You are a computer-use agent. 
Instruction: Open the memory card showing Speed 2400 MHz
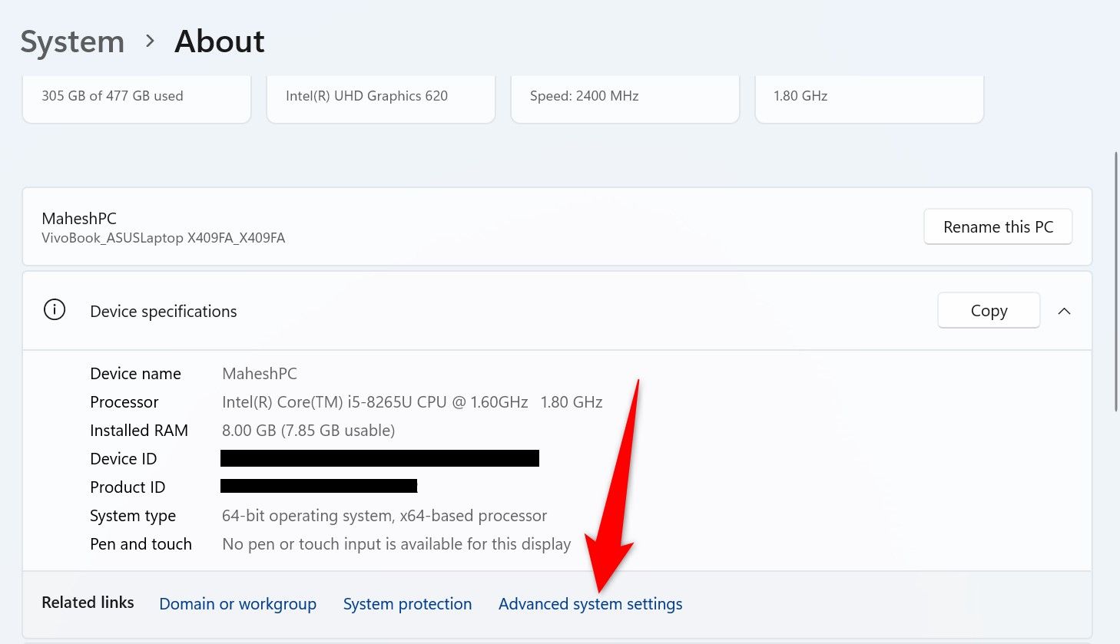(x=625, y=97)
